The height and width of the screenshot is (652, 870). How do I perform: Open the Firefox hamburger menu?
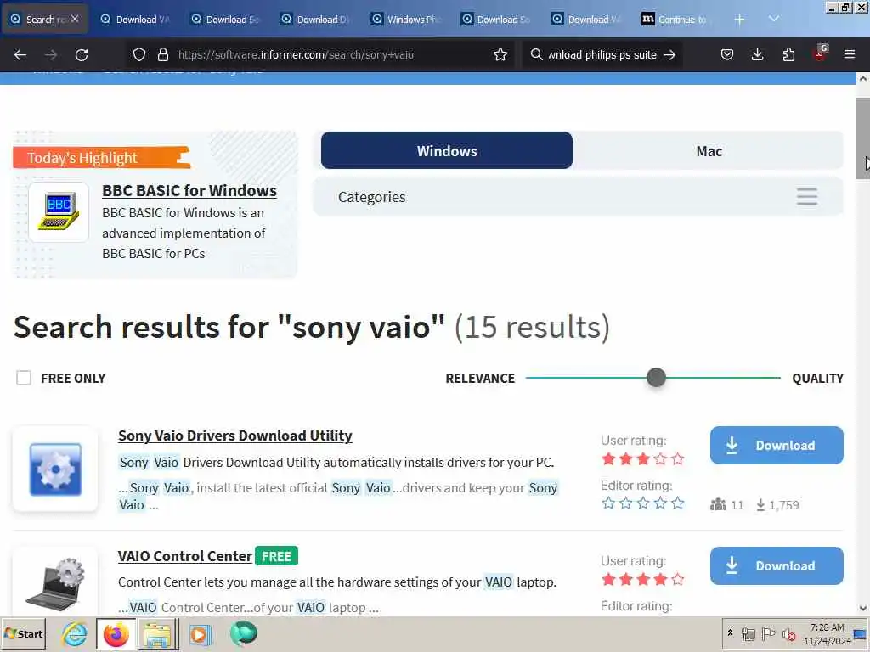coord(850,54)
